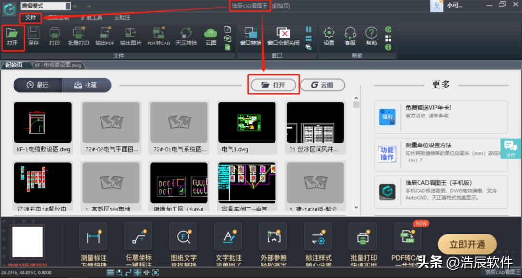Click the magnifier zoom icon in status bar
Image resolution: width=522 pixels, height=278 pixels.
pyautogui.click(x=119, y=272)
